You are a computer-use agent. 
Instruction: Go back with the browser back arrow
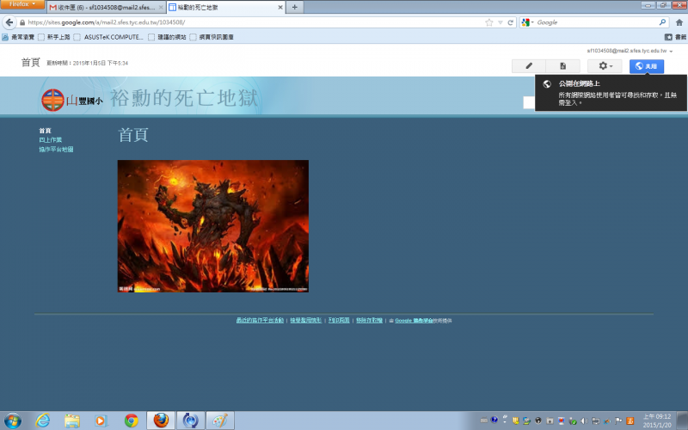9,22
